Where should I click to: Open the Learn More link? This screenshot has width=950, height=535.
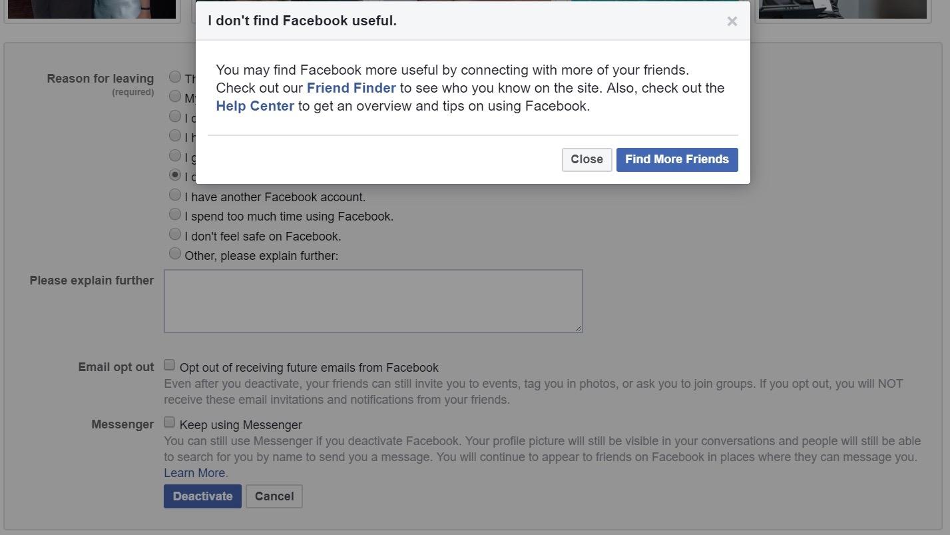[196, 473]
